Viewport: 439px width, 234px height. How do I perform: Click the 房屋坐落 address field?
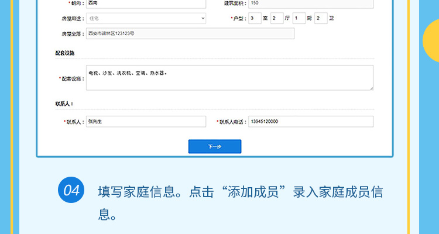pyautogui.click(x=190, y=33)
